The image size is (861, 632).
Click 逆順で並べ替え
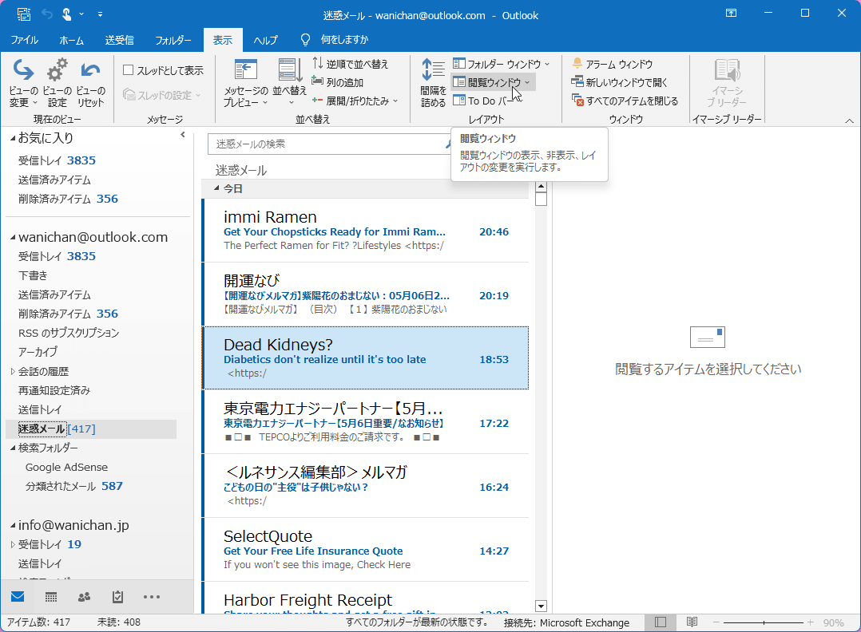351,64
